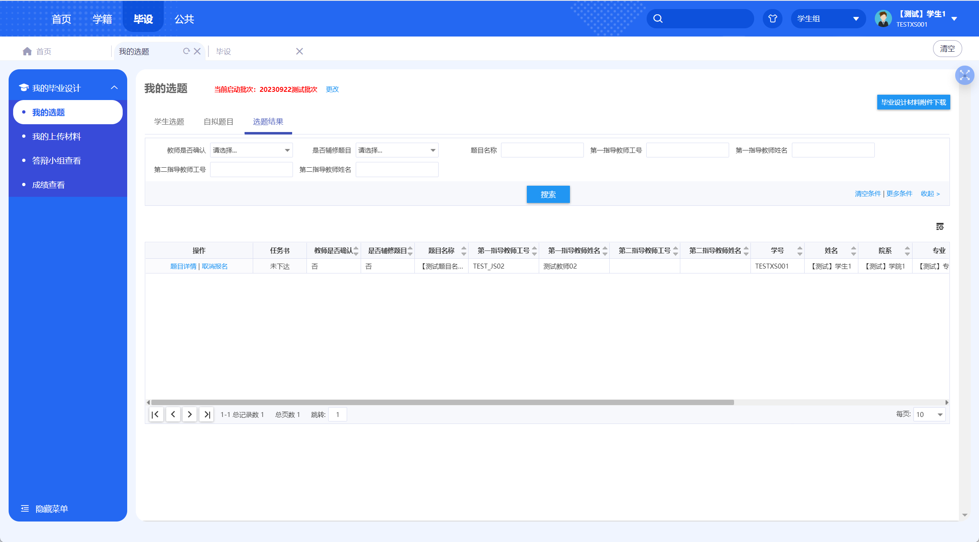Image resolution: width=979 pixels, height=542 pixels.
Task: Click 第一指导教师工号 input field
Action: point(688,150)
